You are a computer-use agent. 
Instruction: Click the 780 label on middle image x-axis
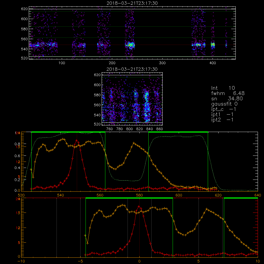point(120,129)
